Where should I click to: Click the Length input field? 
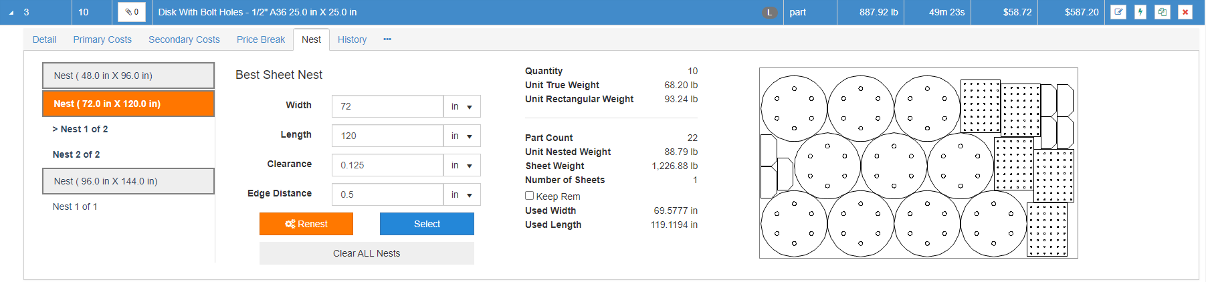[387, 136]
